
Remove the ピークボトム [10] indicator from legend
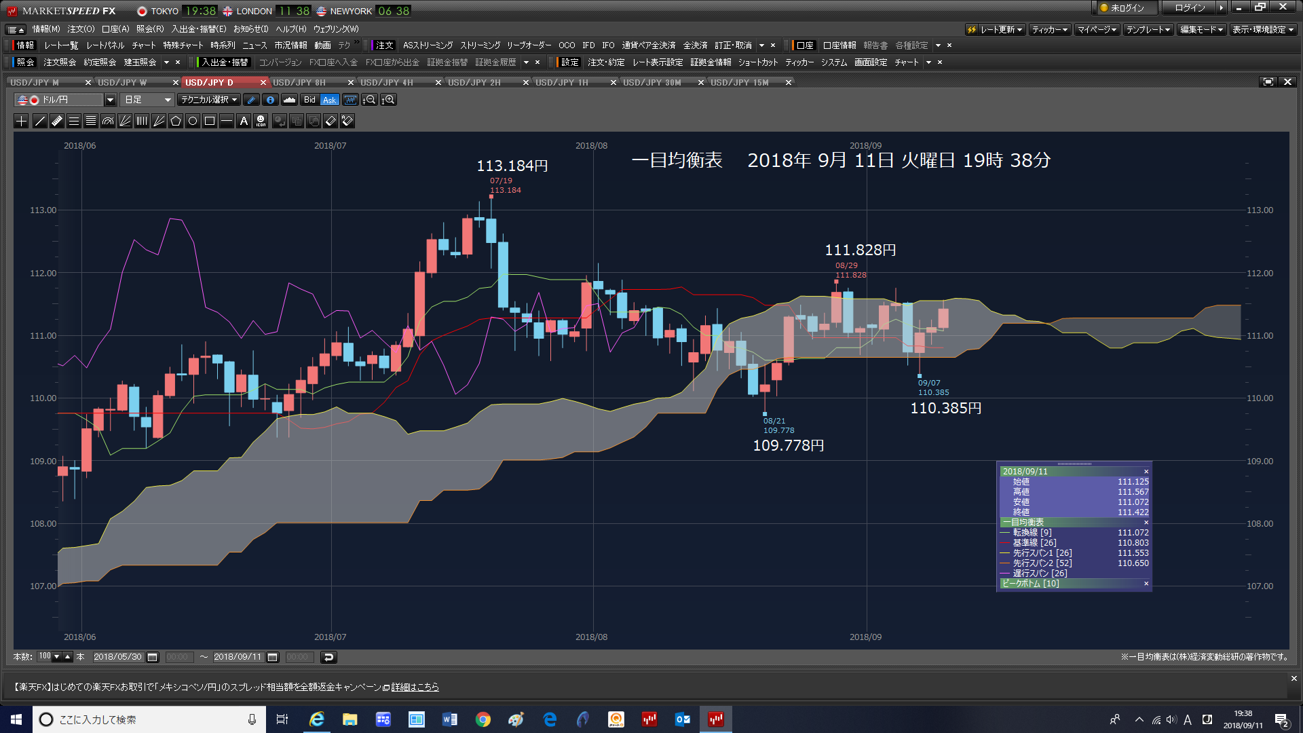tap(1146, 584)
